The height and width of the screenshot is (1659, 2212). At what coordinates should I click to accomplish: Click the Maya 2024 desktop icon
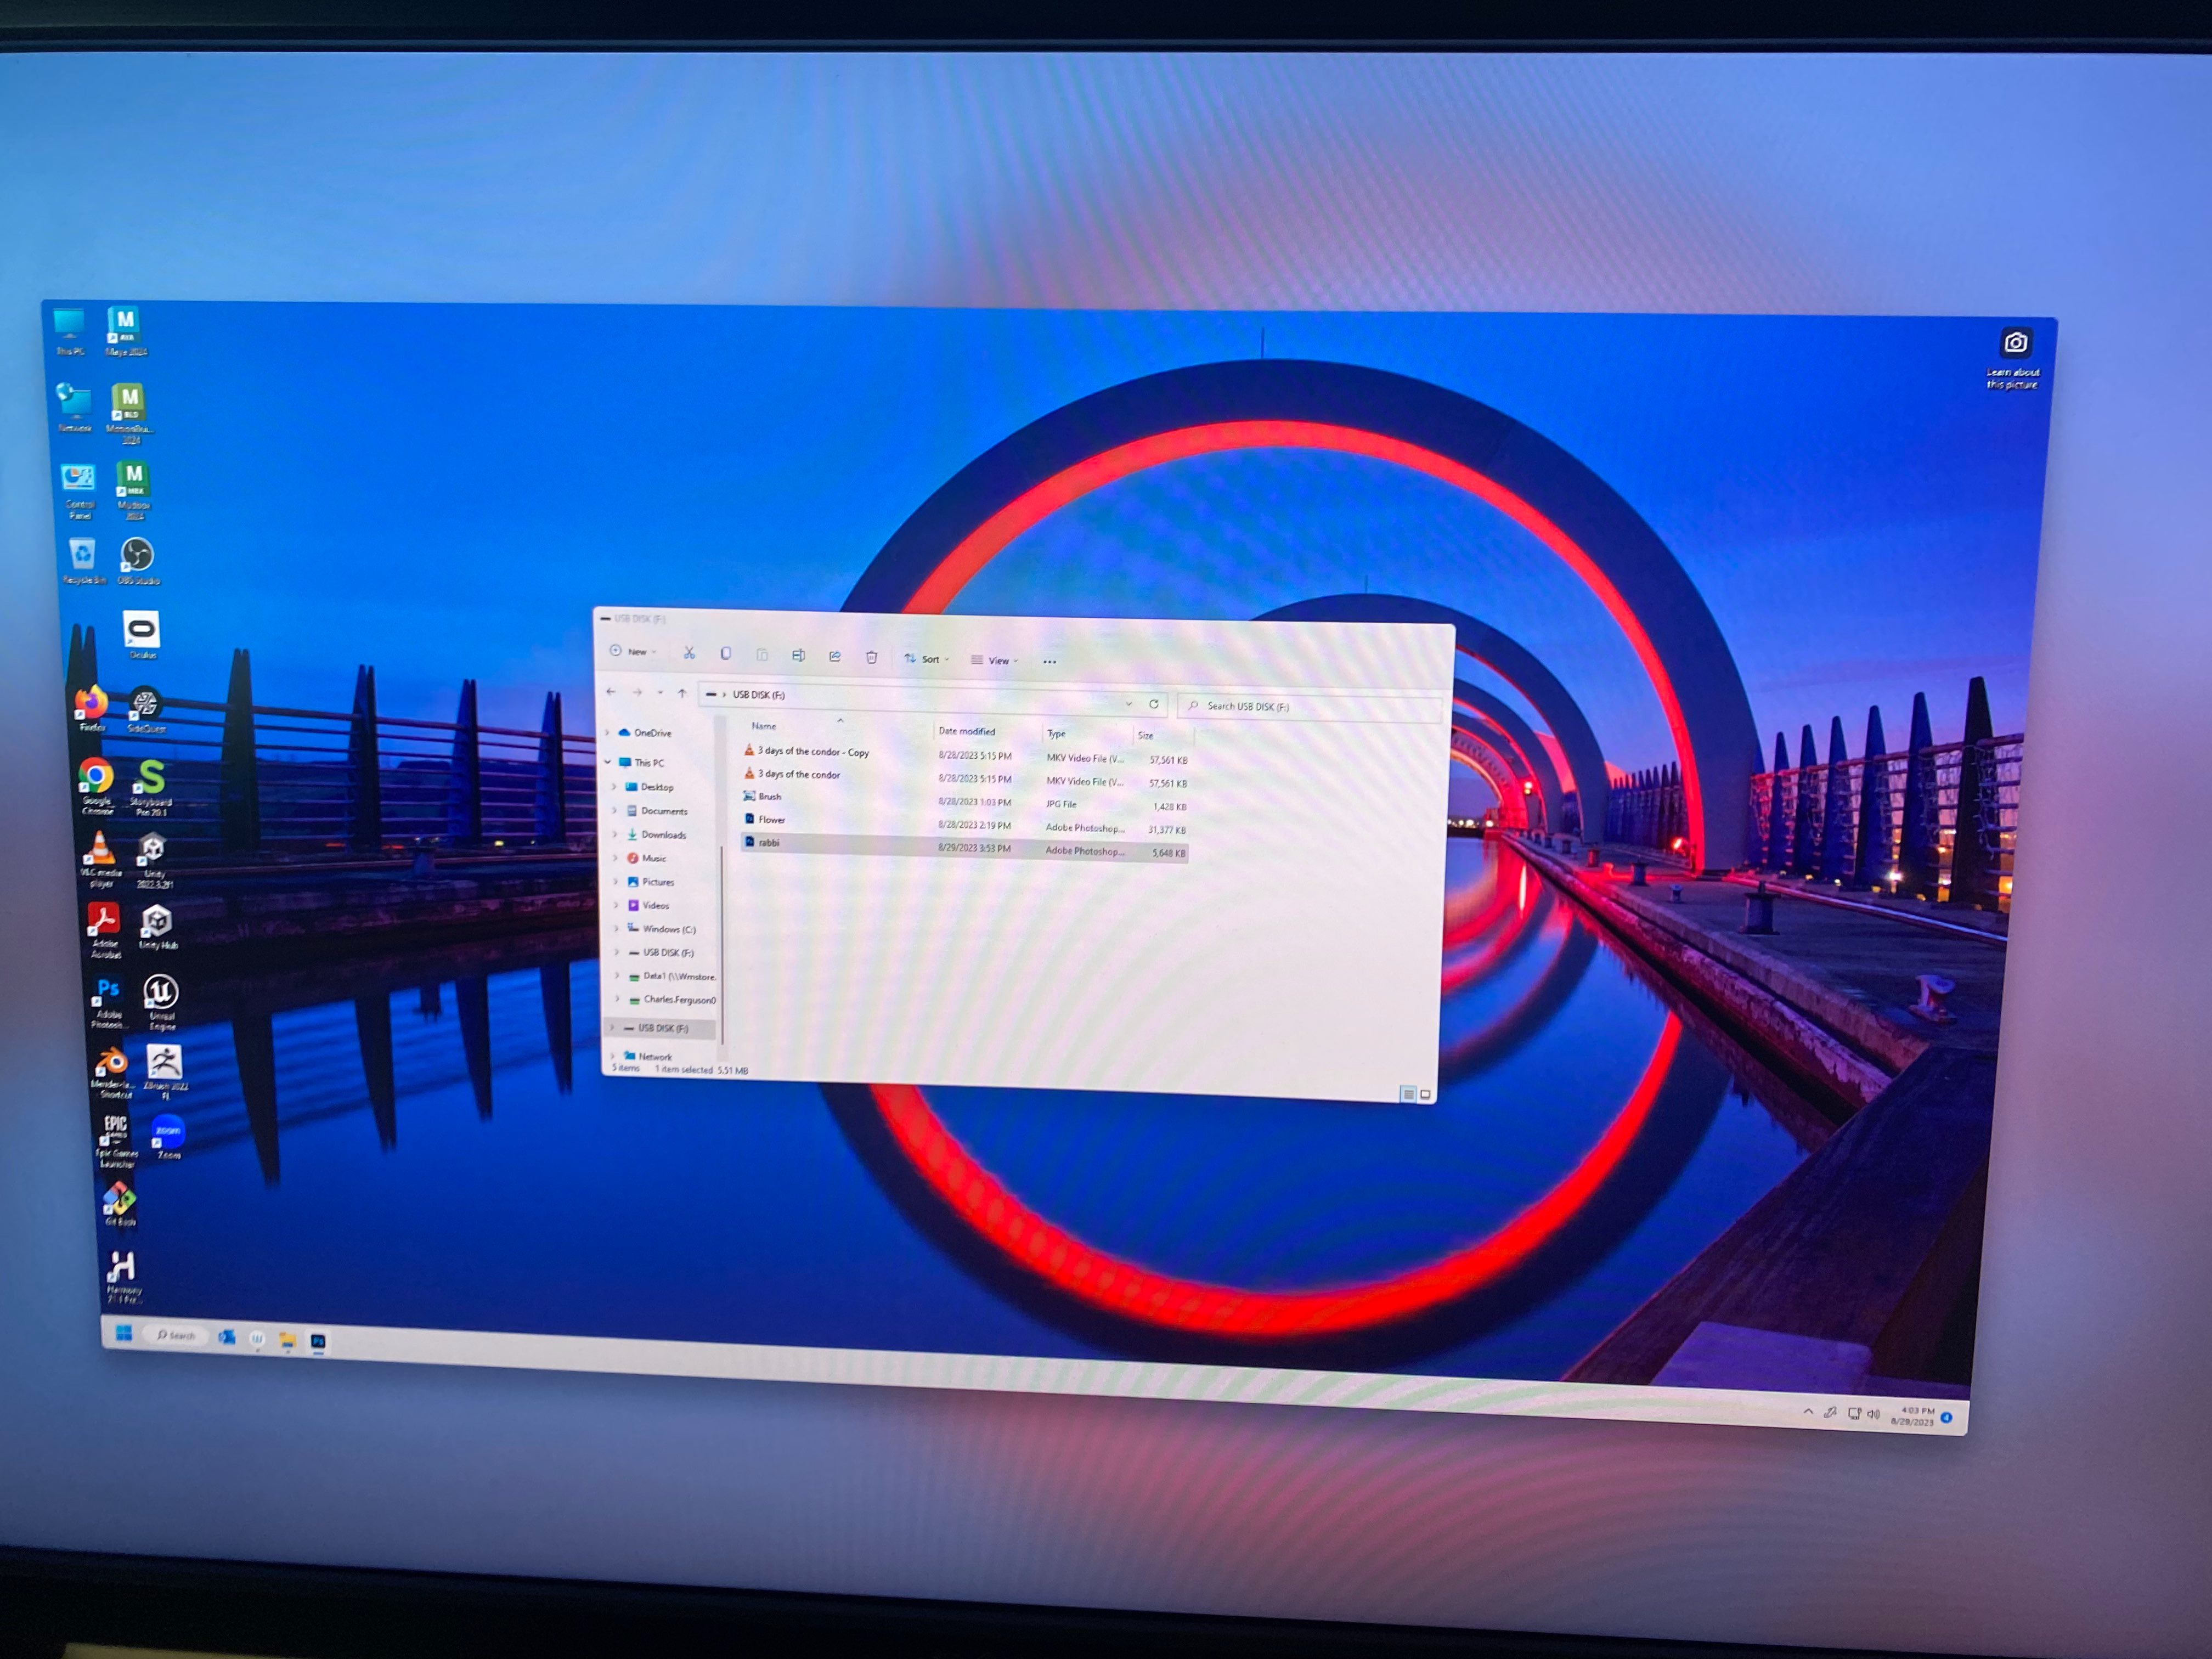pyautogui.click(x=125, y=331)
